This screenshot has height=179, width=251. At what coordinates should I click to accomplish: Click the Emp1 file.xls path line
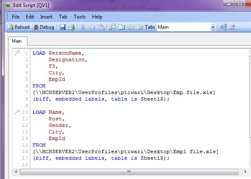click(x=125, y=151)
